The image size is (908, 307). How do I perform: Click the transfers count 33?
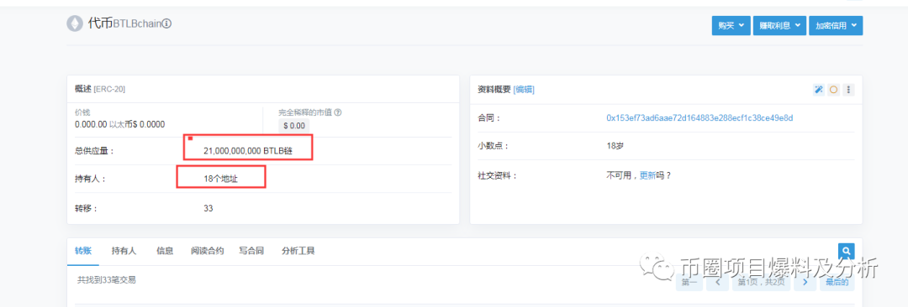click(x=209, y=208)
